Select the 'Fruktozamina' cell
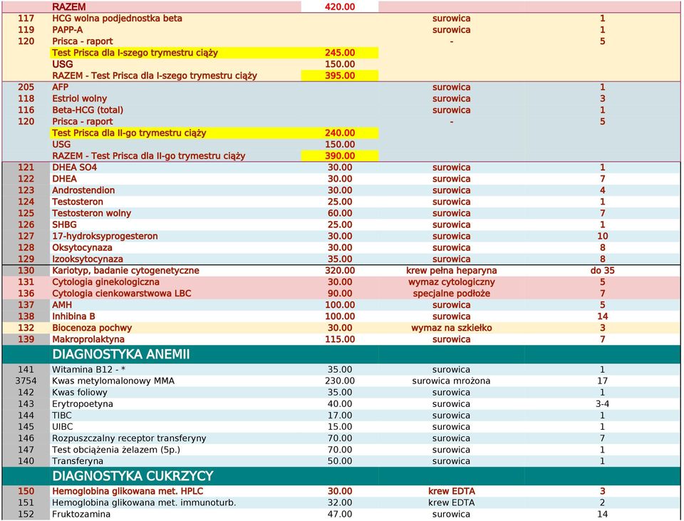 81,514
